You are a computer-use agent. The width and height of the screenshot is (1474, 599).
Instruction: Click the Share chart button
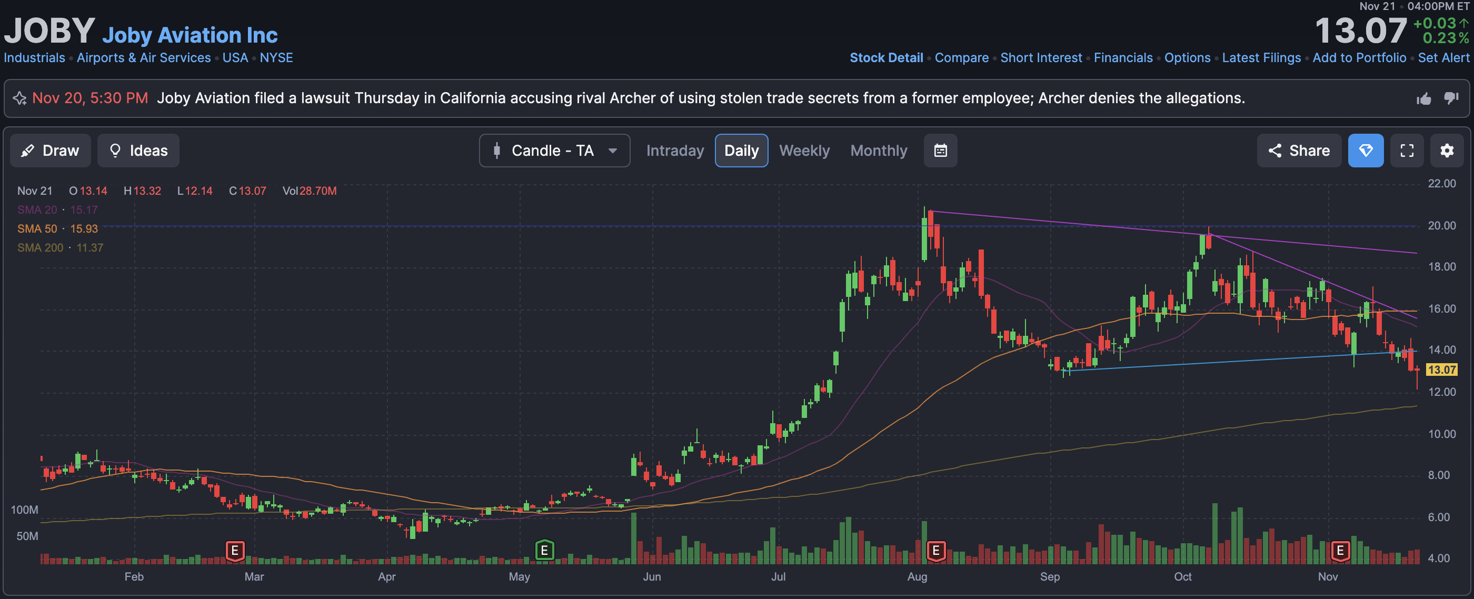1298,151
